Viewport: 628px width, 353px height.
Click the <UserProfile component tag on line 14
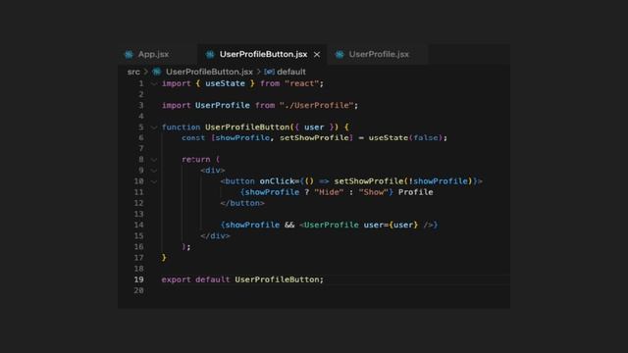[x=329, y=225]
